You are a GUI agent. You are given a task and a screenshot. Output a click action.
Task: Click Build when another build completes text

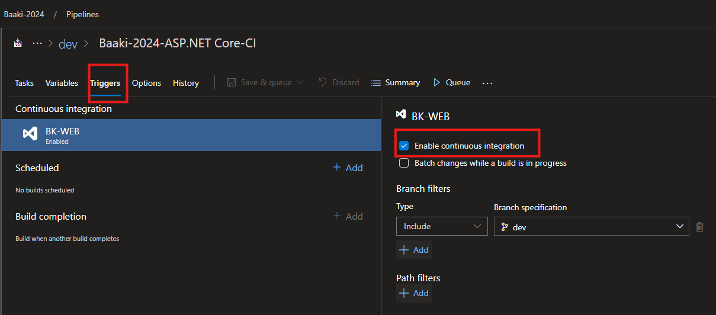point(68,239)
